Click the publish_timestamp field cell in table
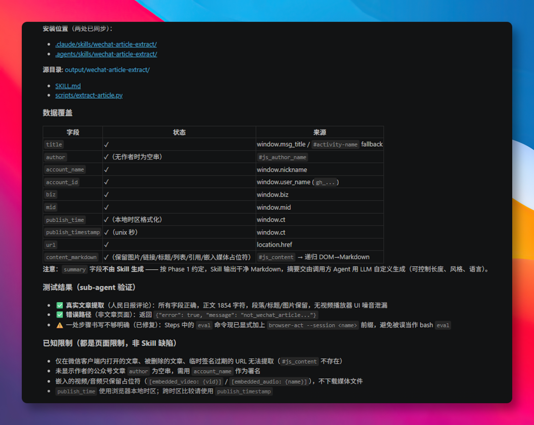534x425 pixels. point(73,232)
